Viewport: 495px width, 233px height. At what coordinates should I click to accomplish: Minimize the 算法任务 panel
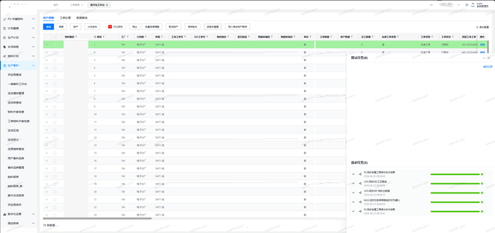point(484,58)
